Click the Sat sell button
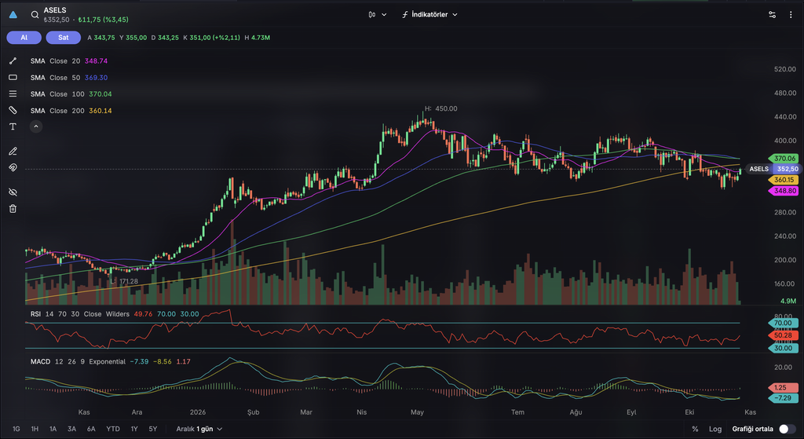This screenshot has height=439, width=804. (64, 38)
